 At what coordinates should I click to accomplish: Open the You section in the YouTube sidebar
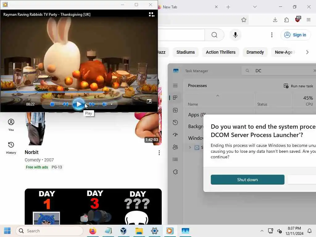[11, 125]
